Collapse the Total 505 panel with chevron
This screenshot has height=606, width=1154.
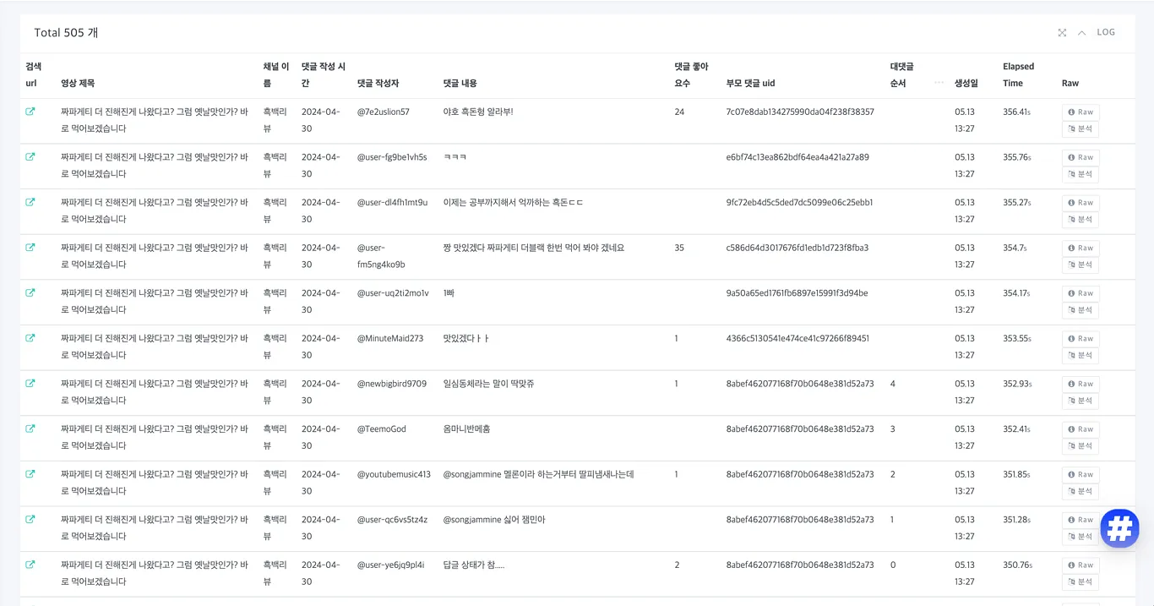(x=1081, y=33)
